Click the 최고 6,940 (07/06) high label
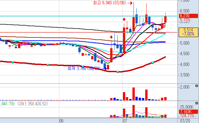199x123 pixels. (x=109, y=3)
